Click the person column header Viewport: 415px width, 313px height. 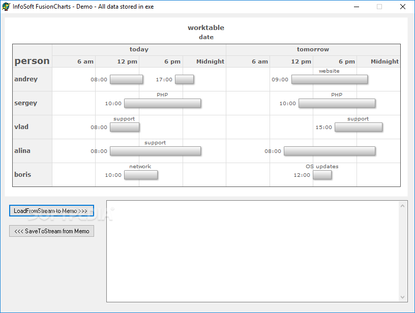pos(32,60)
